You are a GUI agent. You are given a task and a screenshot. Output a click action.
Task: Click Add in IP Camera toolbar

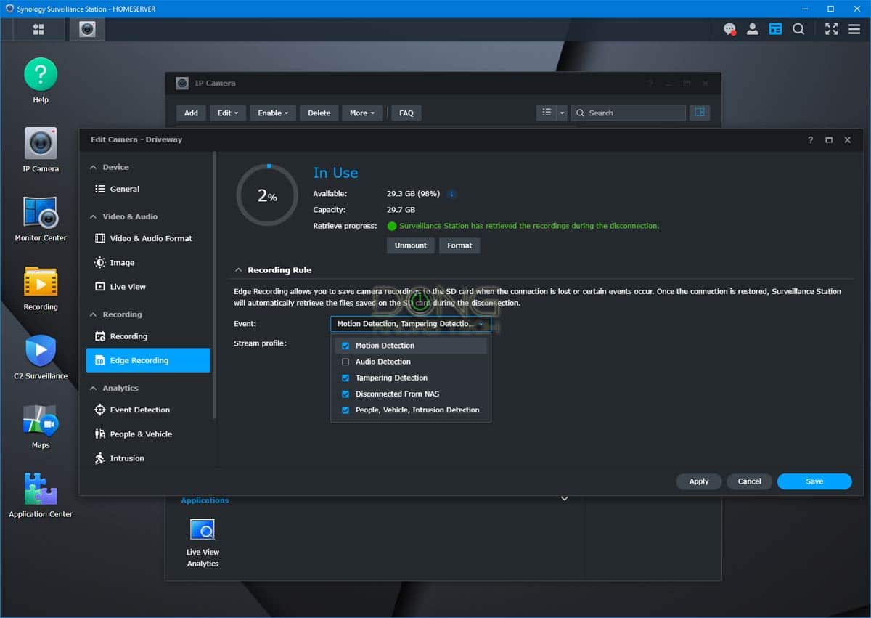[x=191, y=113]
